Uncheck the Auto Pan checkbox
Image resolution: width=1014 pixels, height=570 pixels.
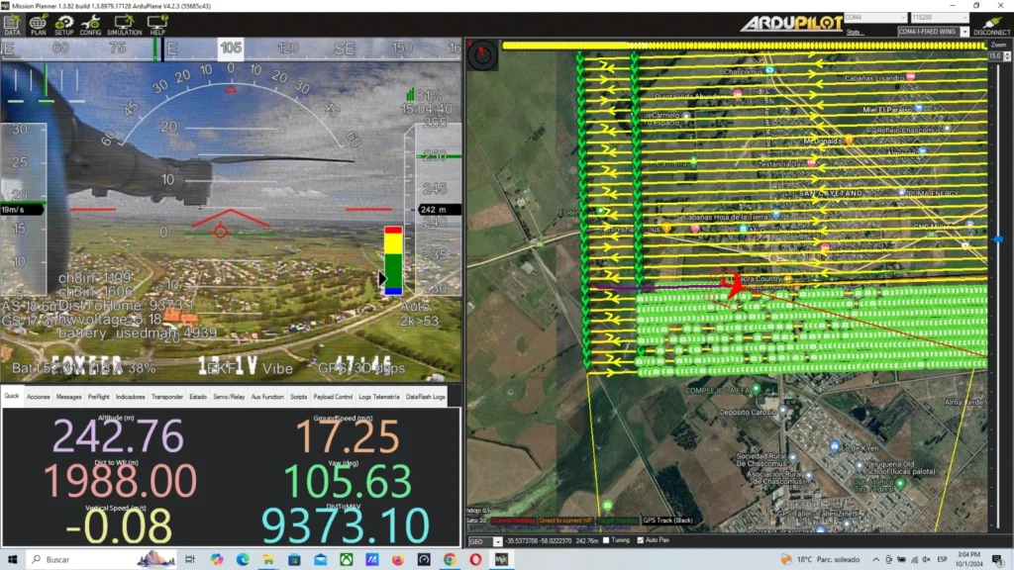[x=639, y=540]
